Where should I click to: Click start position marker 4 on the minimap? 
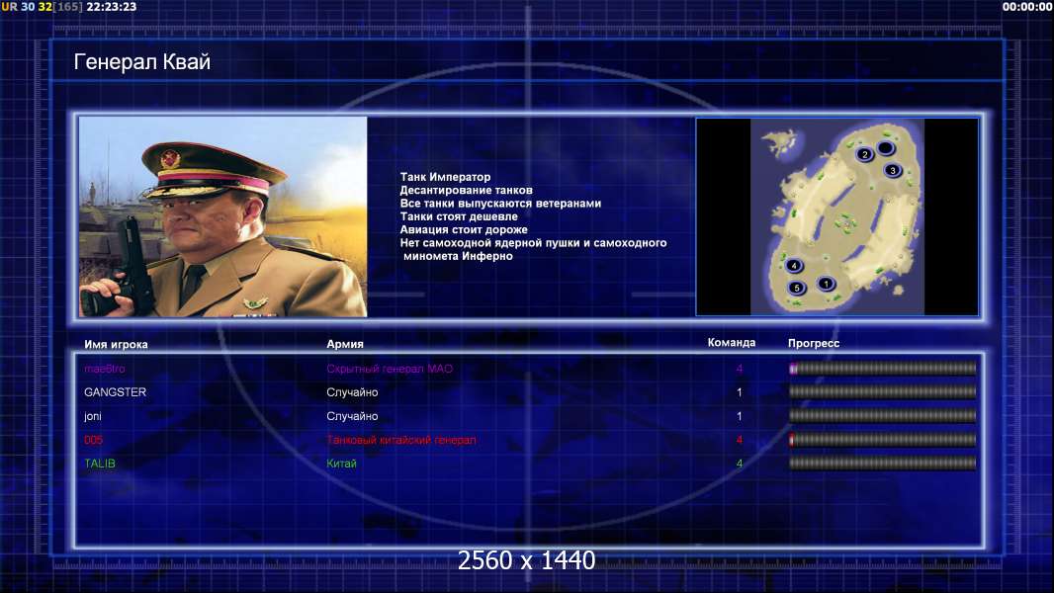pyautogui.click(x=794, y=265)
